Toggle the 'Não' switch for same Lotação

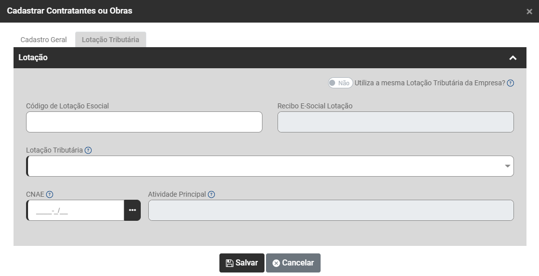340,83
